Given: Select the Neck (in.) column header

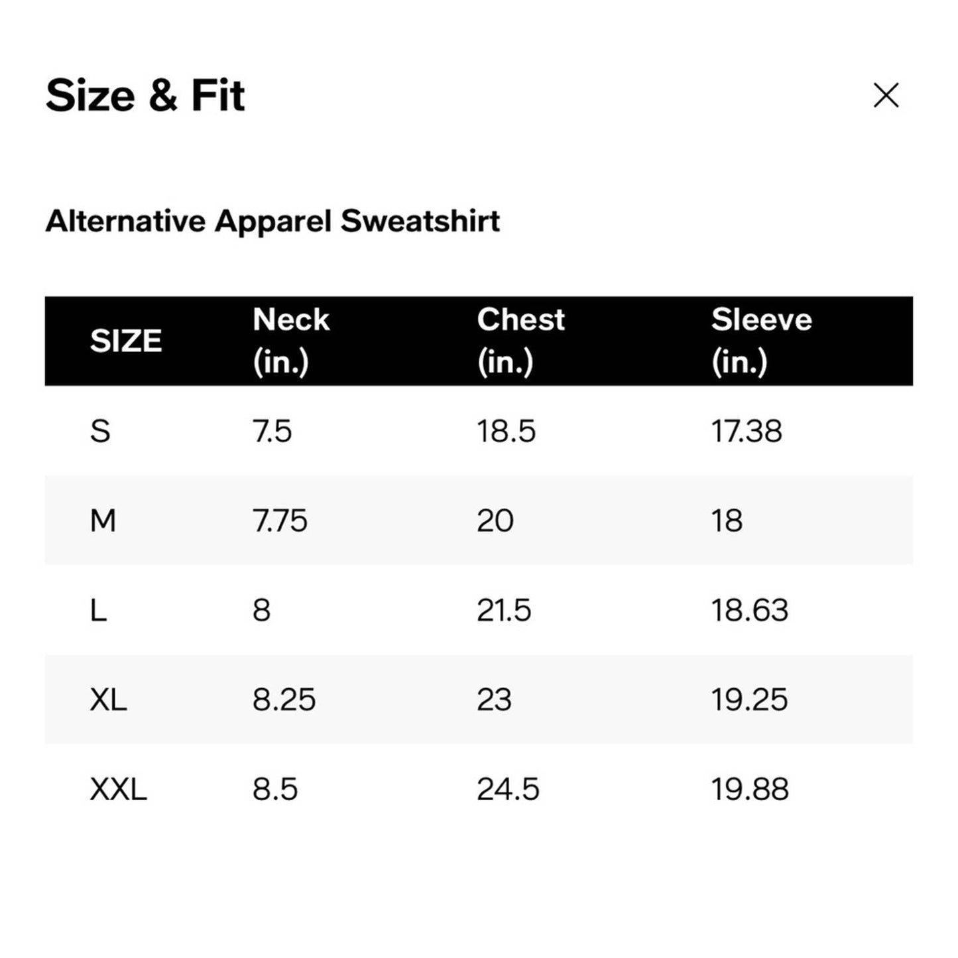Looking at the screenshot, I should 290,341.
